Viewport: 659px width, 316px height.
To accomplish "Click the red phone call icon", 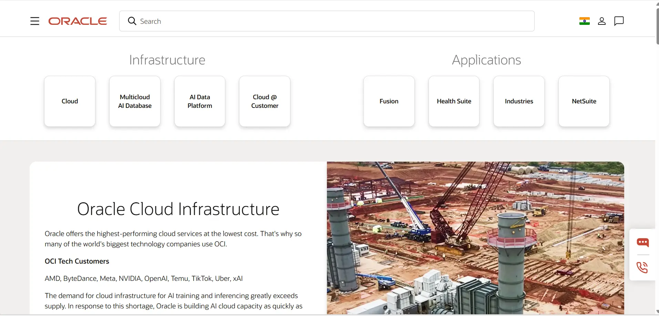I will [642, 267].
